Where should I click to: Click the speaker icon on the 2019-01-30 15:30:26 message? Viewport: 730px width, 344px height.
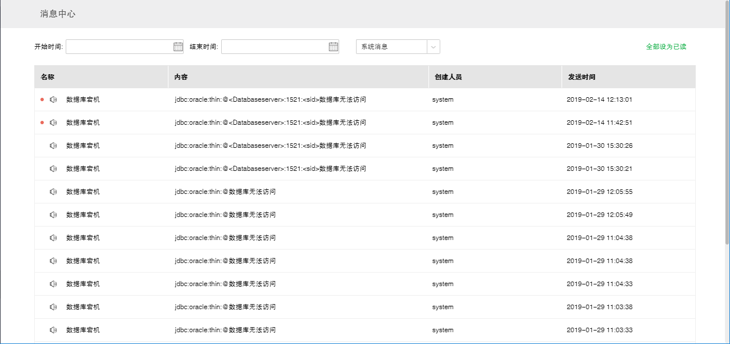coord(53,145)
